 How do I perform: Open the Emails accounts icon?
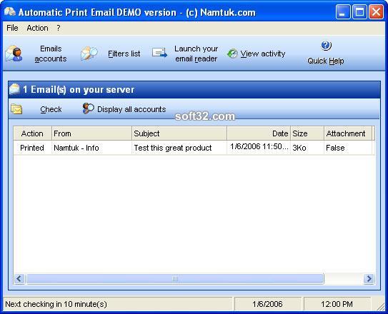pyautogui.click(x=14, y=54)
